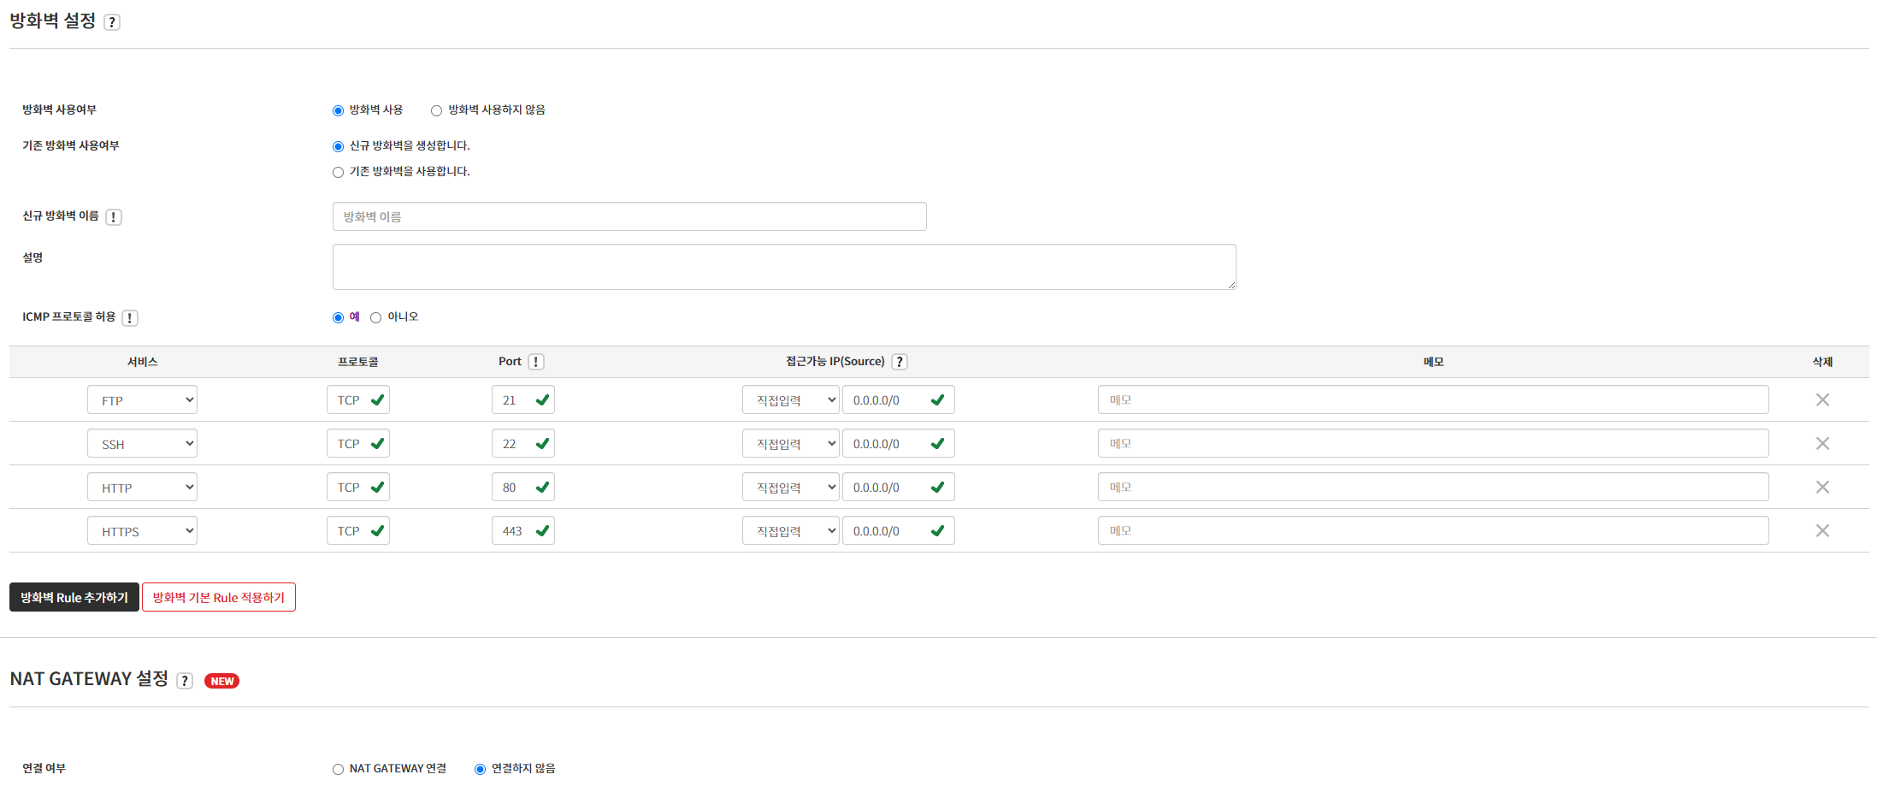Viewport: 1877px width, 810px height.
Task: Click info icon beside Port column header
Action: coord(536,362)
